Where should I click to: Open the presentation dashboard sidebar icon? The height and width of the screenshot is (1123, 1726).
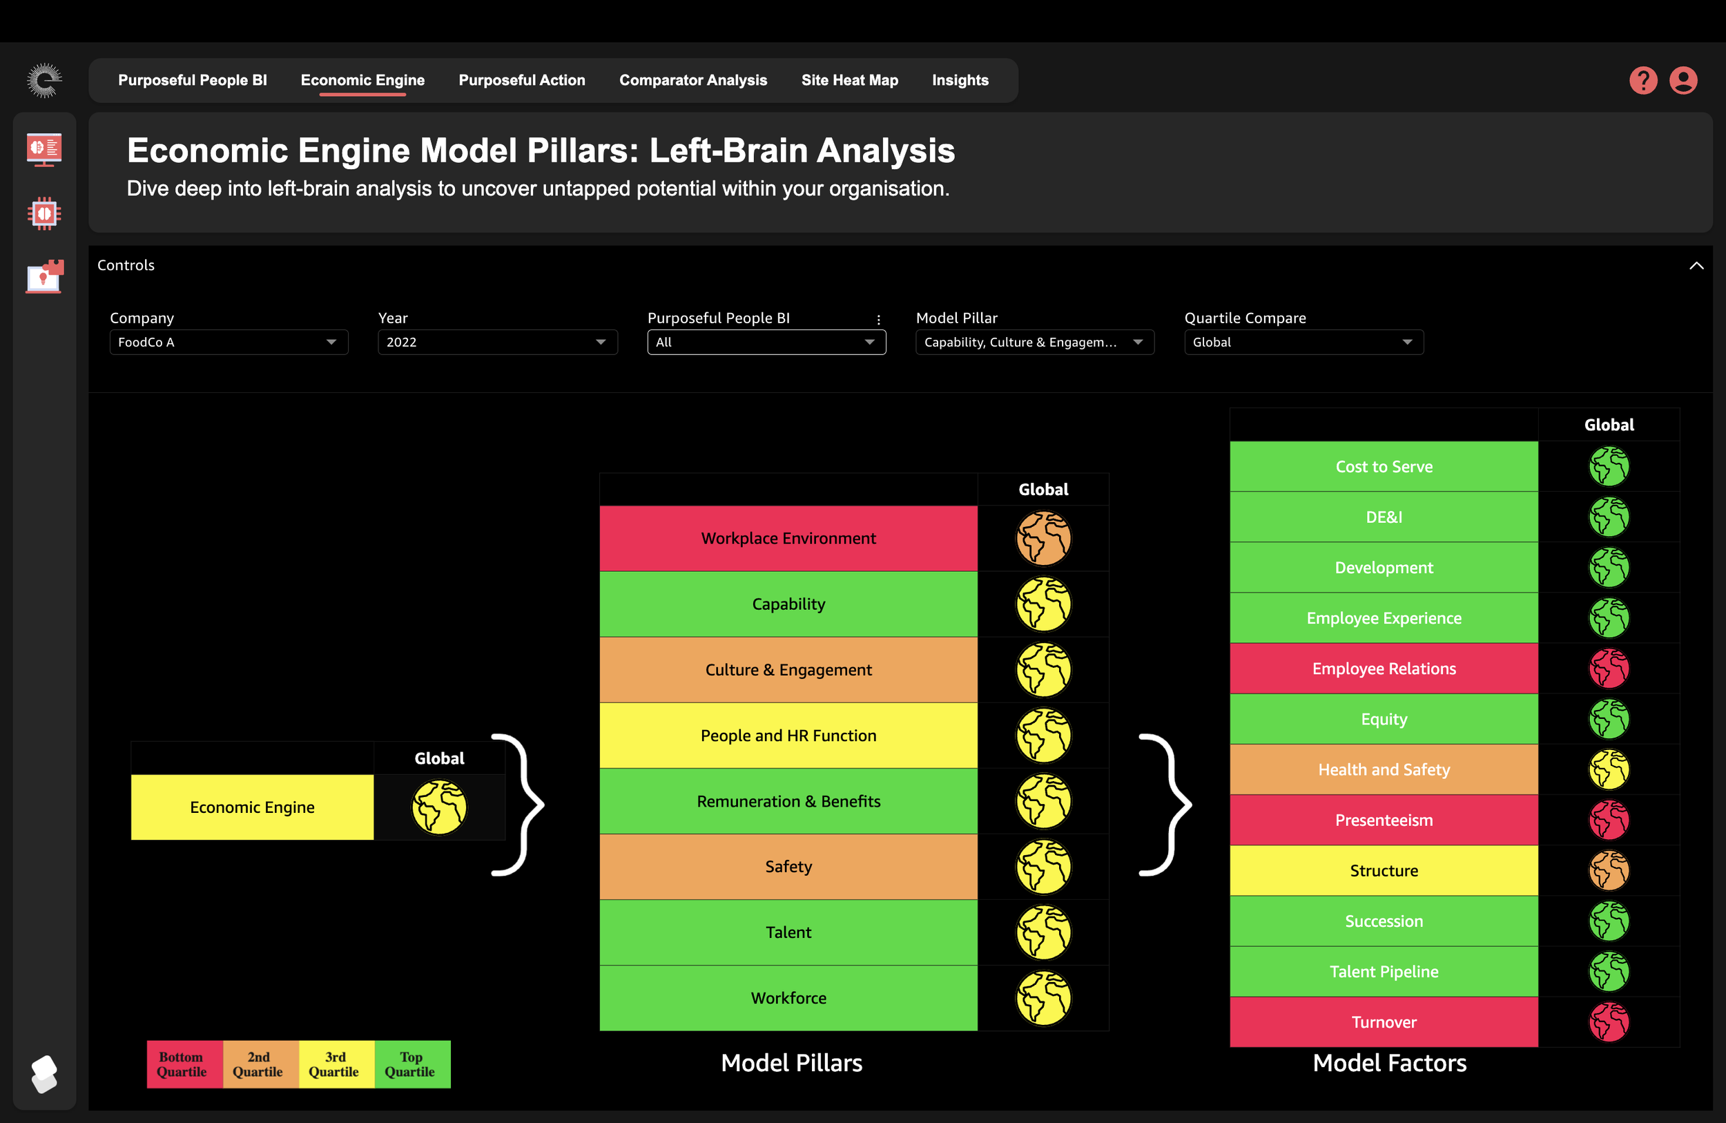point(44,148)
